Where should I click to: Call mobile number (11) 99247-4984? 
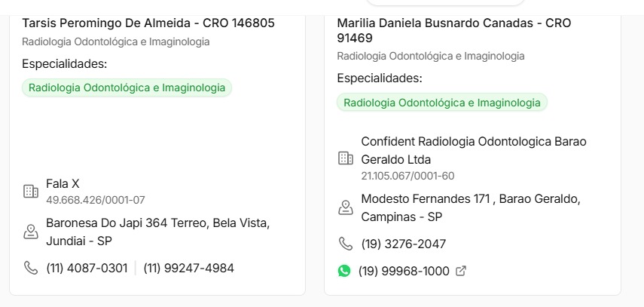(188, 268)
